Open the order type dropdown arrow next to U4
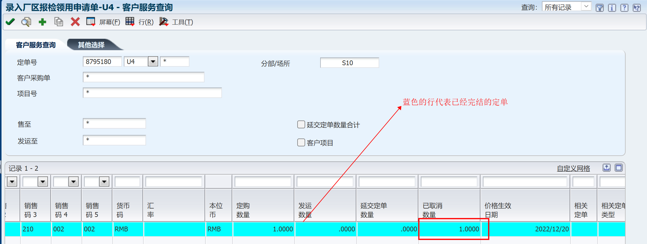This screenshot has height=244, width=647. pyautogui.click(x=153, y=62)
